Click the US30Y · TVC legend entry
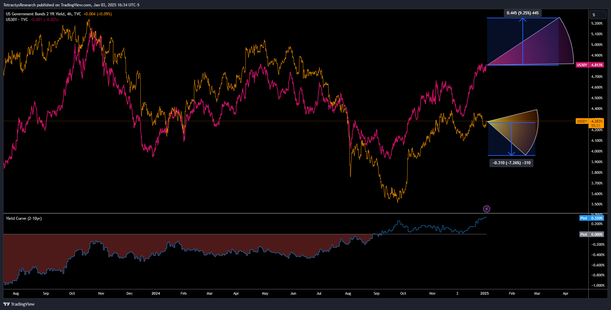The image size is (611, 310). pyautogui.click(x=17, y=20)
